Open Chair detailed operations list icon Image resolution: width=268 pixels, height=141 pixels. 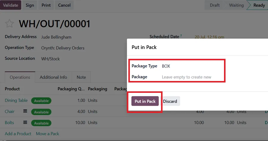click(25, 111)
